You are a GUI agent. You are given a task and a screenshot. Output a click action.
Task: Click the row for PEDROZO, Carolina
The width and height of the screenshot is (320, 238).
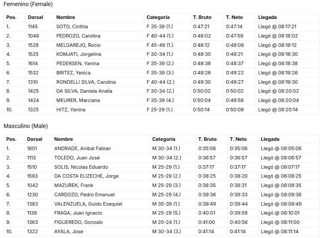click(162, 36)
